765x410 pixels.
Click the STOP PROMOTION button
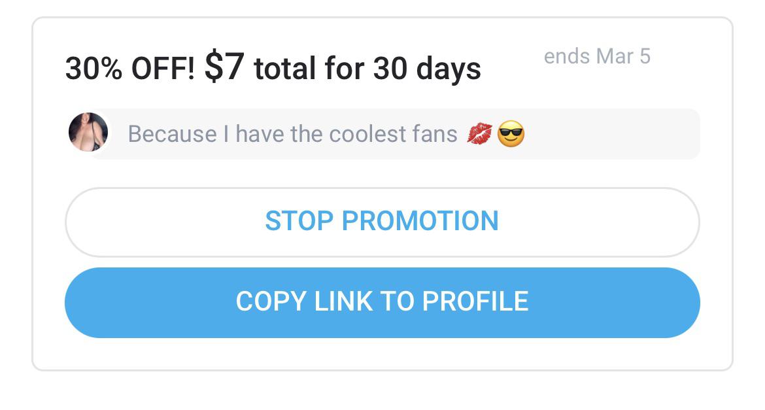tap(382, 222)
